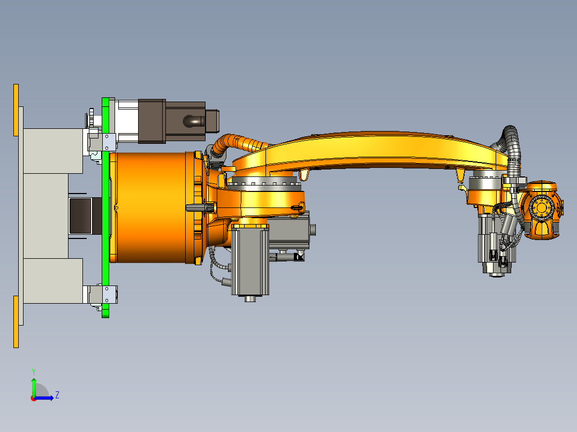Select the green vertical mounting plate
This screenshot has width=577, height=432.
coord(105,207)
